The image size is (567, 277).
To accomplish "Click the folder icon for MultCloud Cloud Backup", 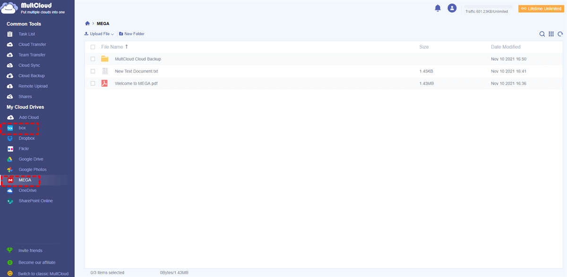I will tap(105, 59).
